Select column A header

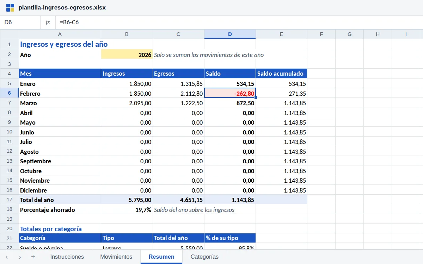click(60, 34)
